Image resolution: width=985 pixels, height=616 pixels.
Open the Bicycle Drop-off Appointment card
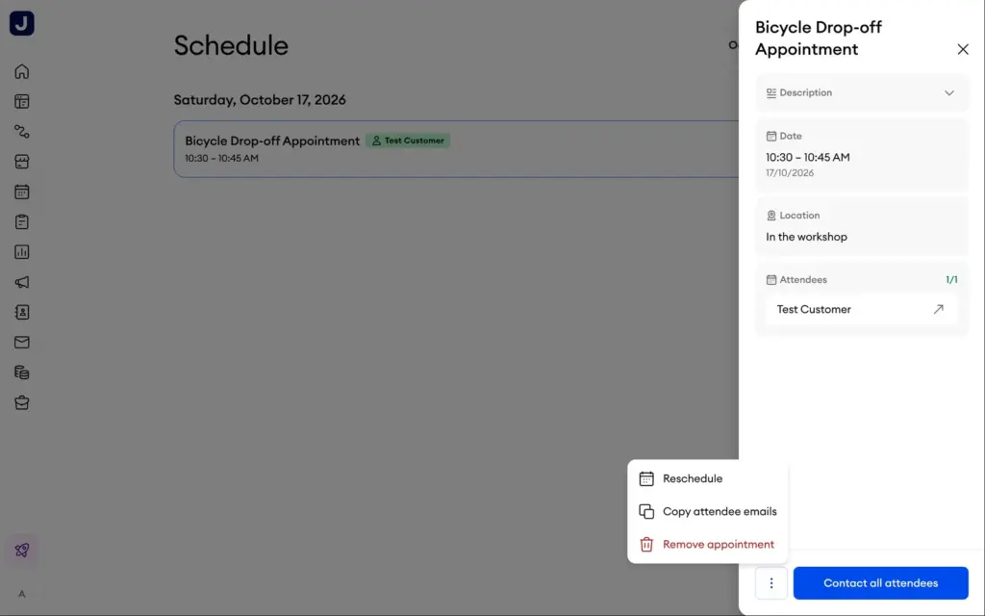[x=456, y=149]
